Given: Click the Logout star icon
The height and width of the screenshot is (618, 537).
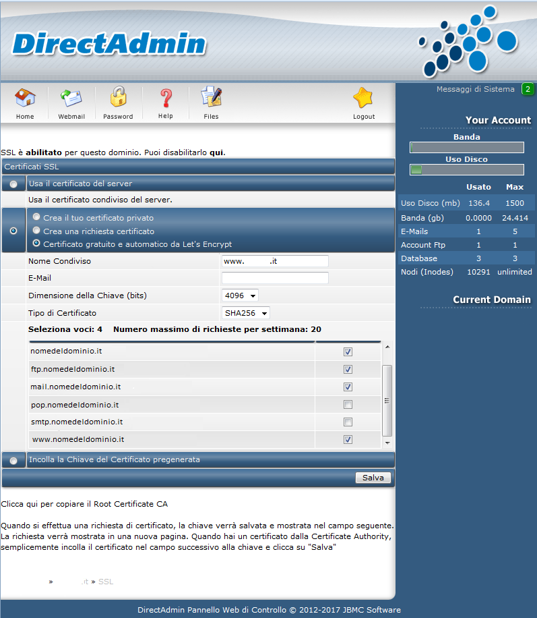Looking at the screenshot, I should [363, 99].
